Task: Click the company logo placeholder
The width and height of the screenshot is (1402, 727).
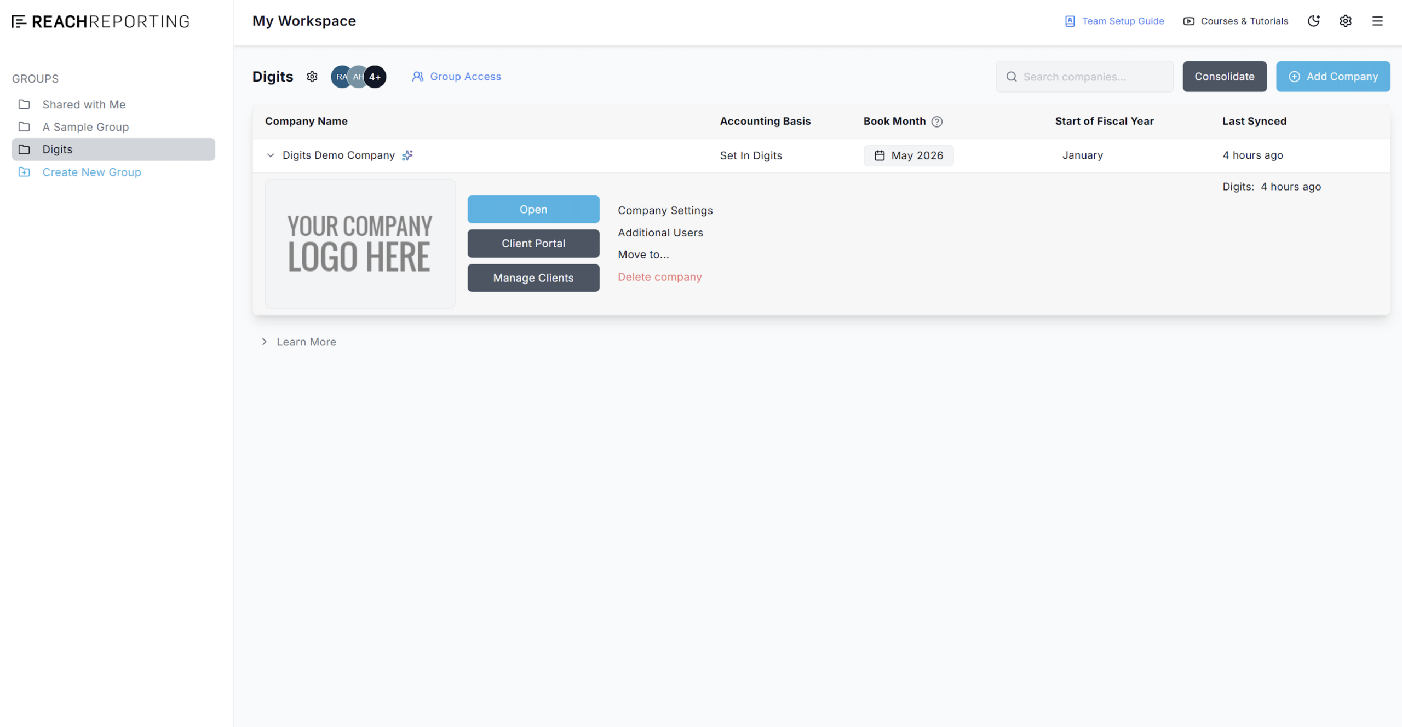Action: [x=360, y=244]
